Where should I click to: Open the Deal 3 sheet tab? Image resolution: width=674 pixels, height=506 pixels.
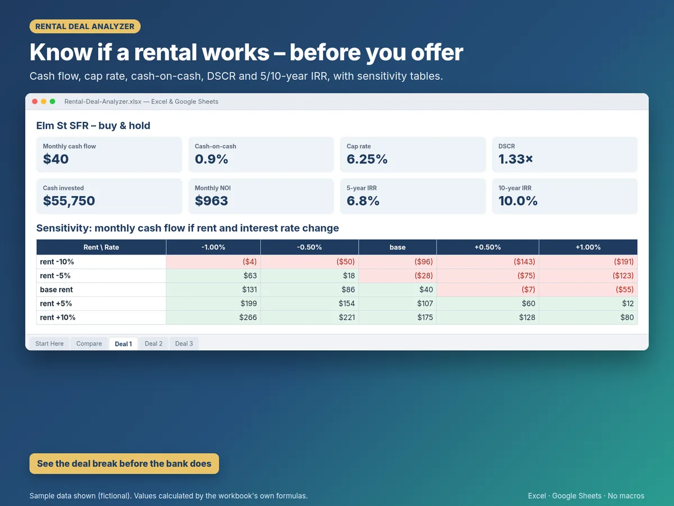point(184,344)
